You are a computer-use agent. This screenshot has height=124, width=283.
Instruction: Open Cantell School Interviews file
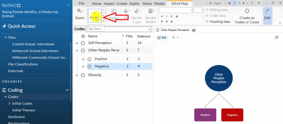pyautogui.click(x=33, y=44)
